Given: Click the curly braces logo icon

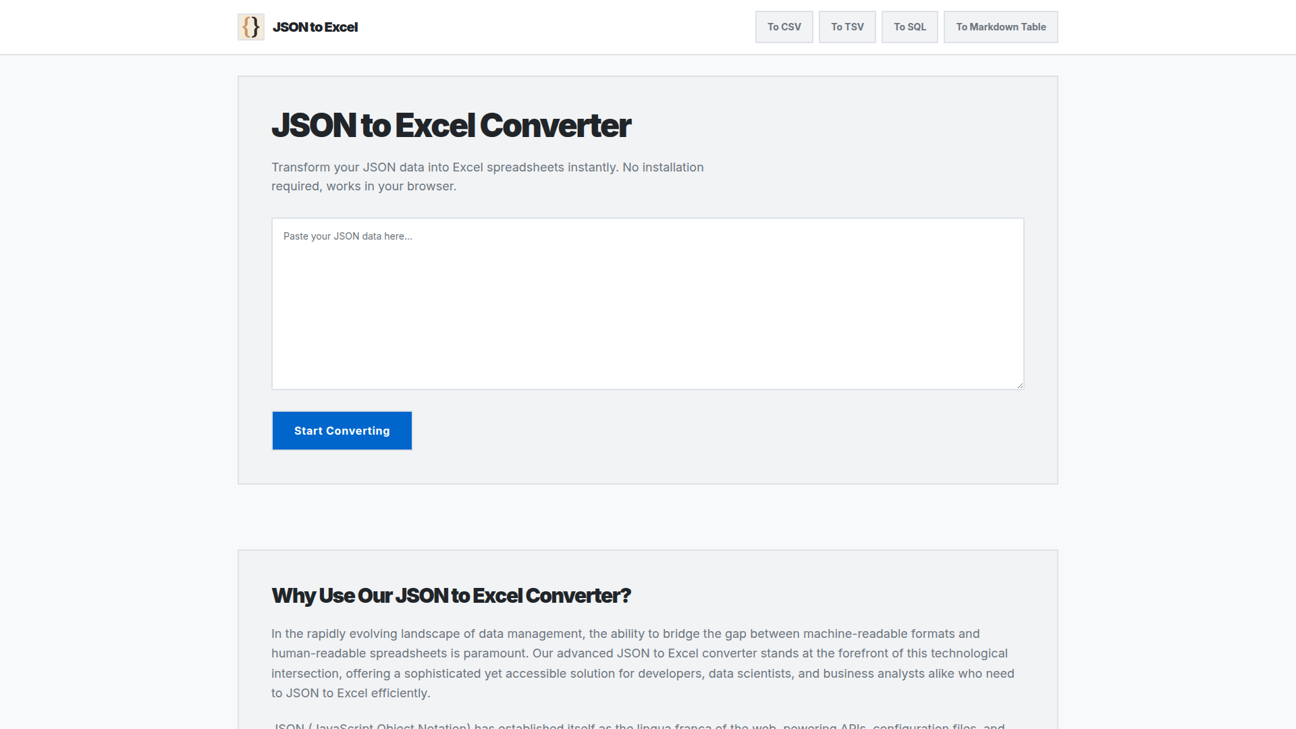Looking at the screenshot, I should 250,27.
